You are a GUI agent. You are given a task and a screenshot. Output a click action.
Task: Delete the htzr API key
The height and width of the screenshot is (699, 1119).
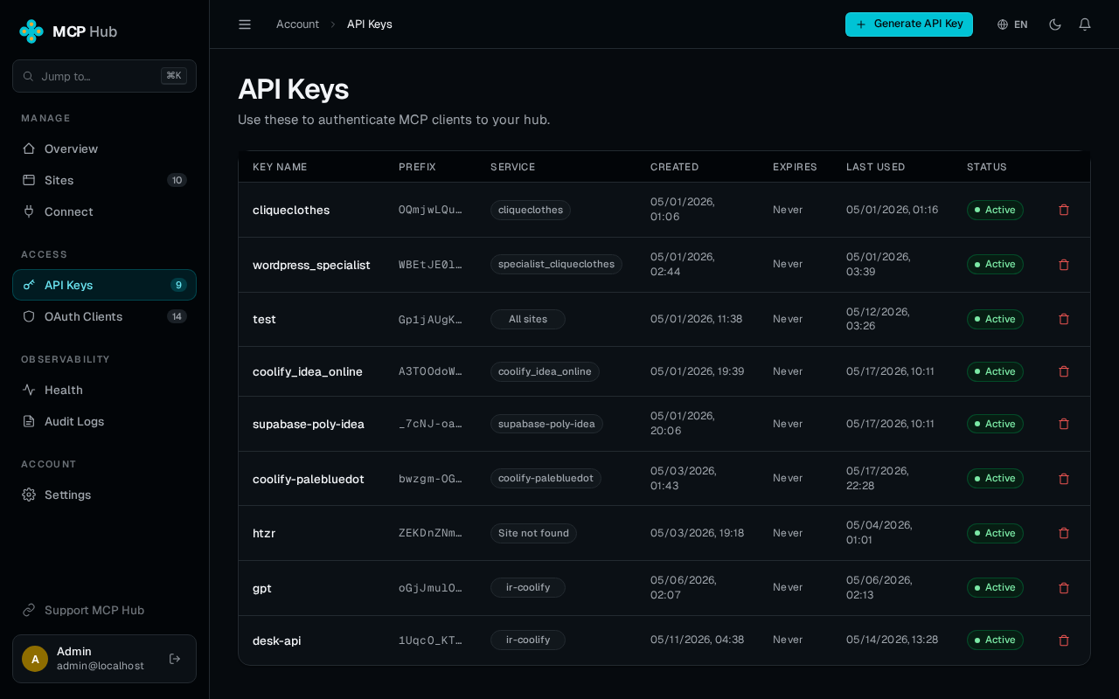click(x=1064, y=533)
